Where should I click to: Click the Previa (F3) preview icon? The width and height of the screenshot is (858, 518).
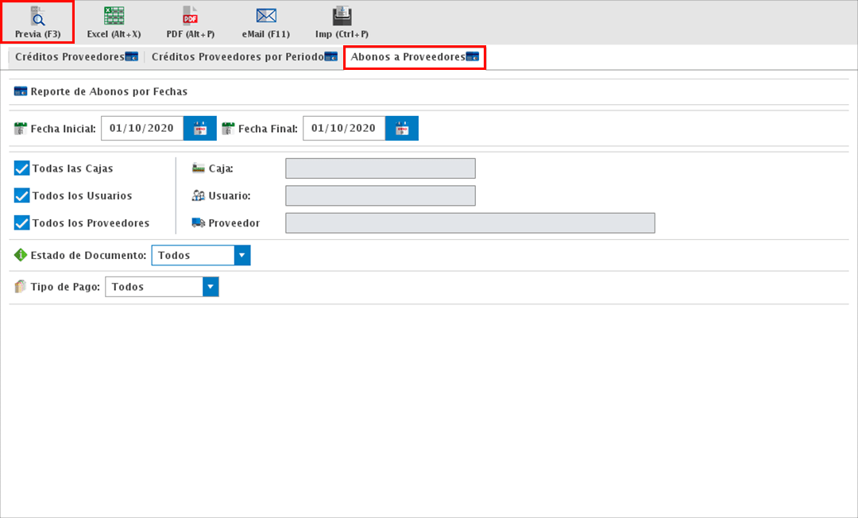pos(37,16)
